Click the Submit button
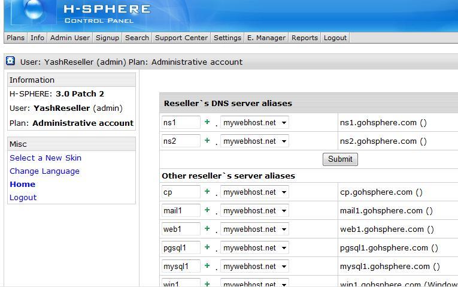The width and height of the screenshot is (458, 287). click(x=340, y=159)
